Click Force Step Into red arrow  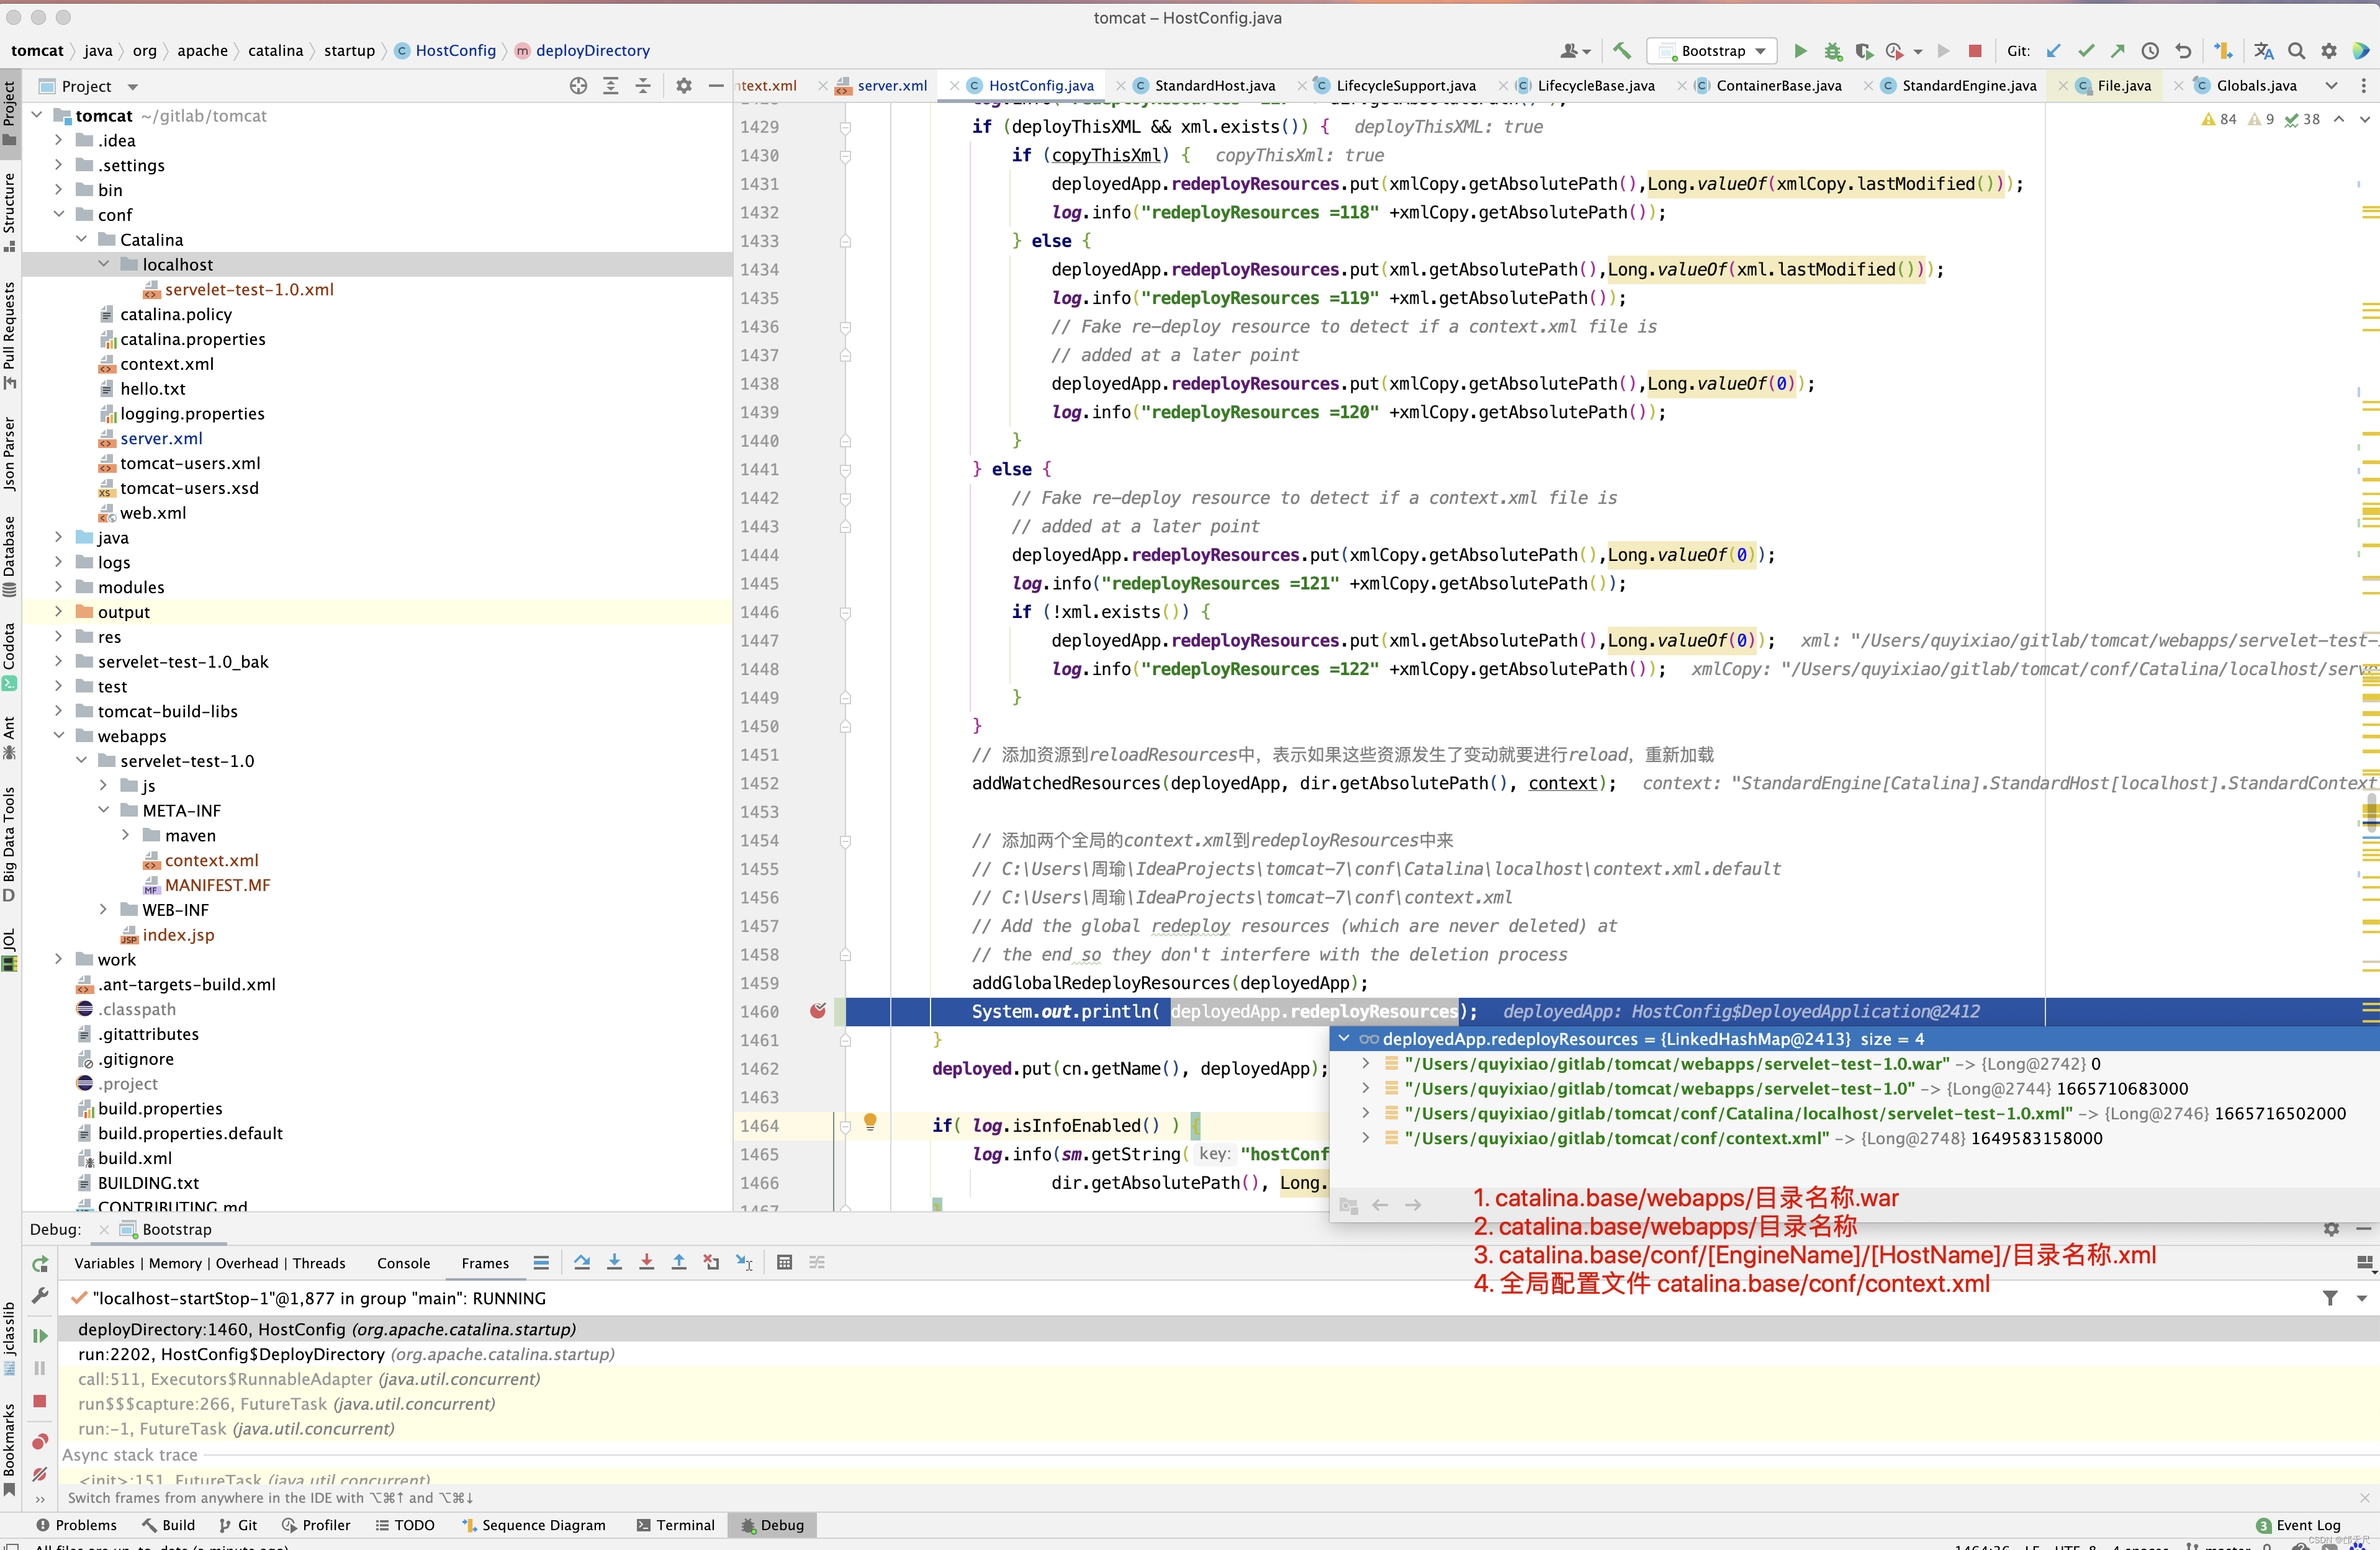(646, 1262)
